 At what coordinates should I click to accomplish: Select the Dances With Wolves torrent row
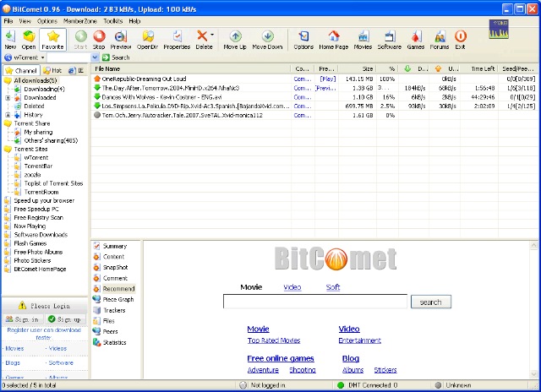point(314,97)
